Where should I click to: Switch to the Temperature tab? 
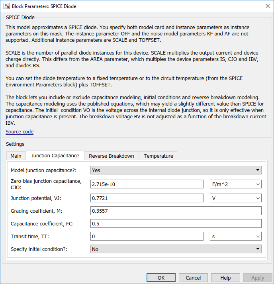[158, 156]
